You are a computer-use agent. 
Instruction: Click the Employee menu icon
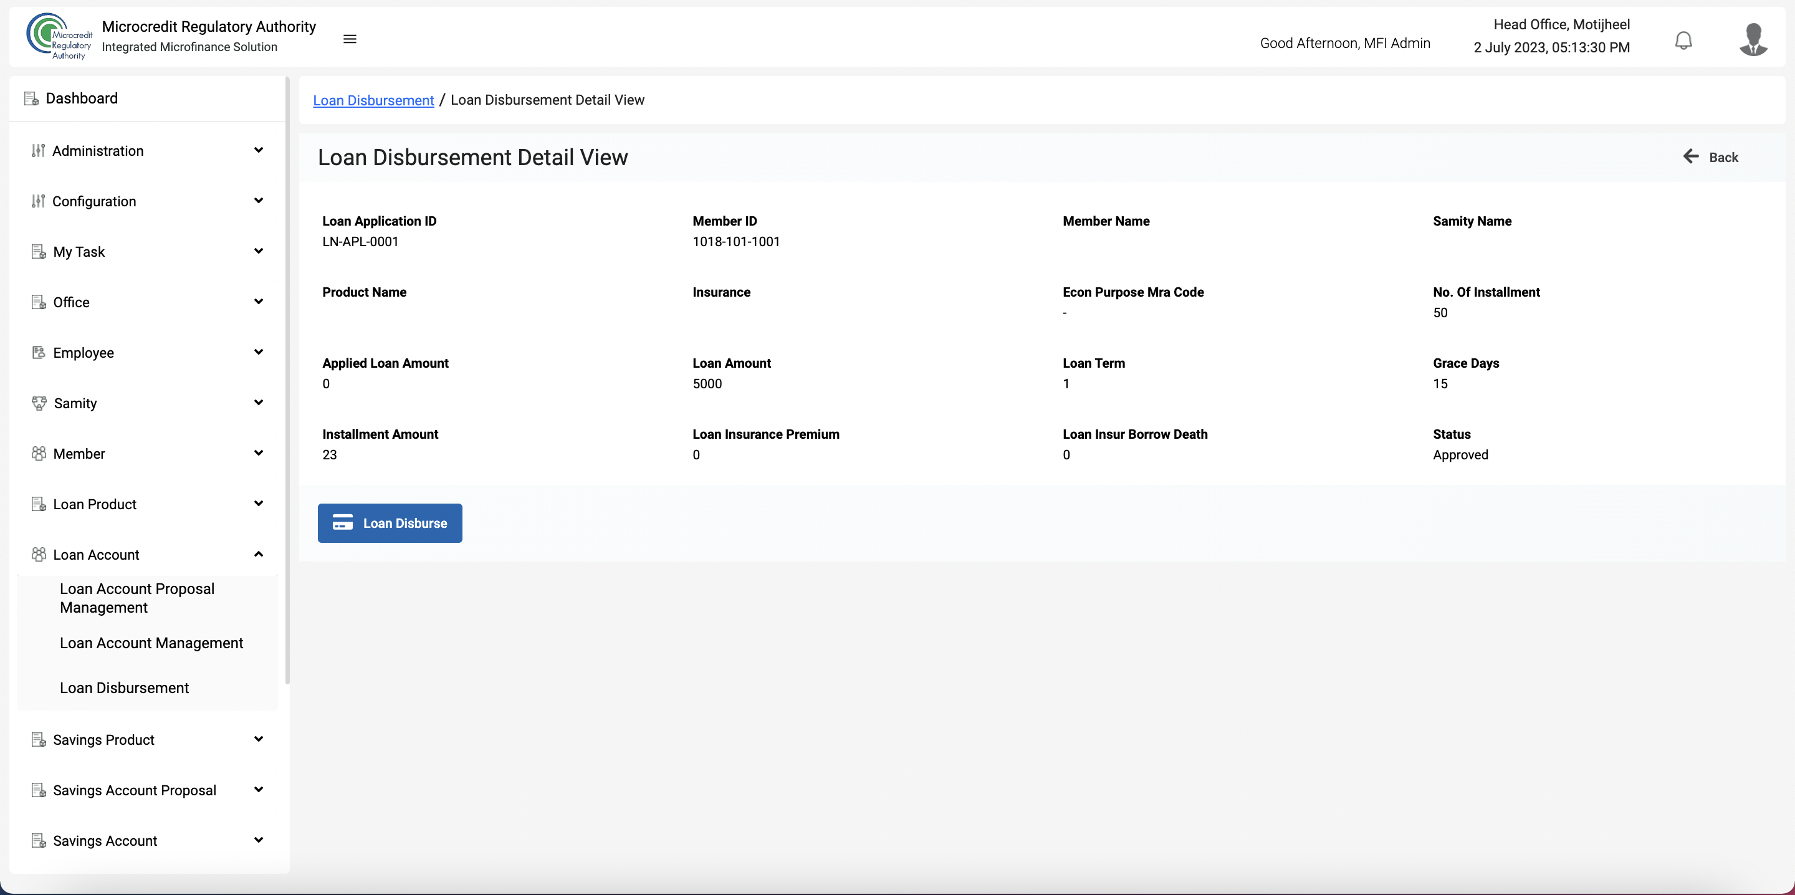pyautogui.click(x=38, y=353)
